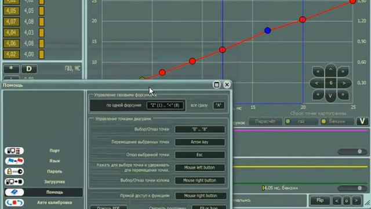The image size is (371, 209).
Task: Select the red point on the 20 vertical line
Action: 303,19
